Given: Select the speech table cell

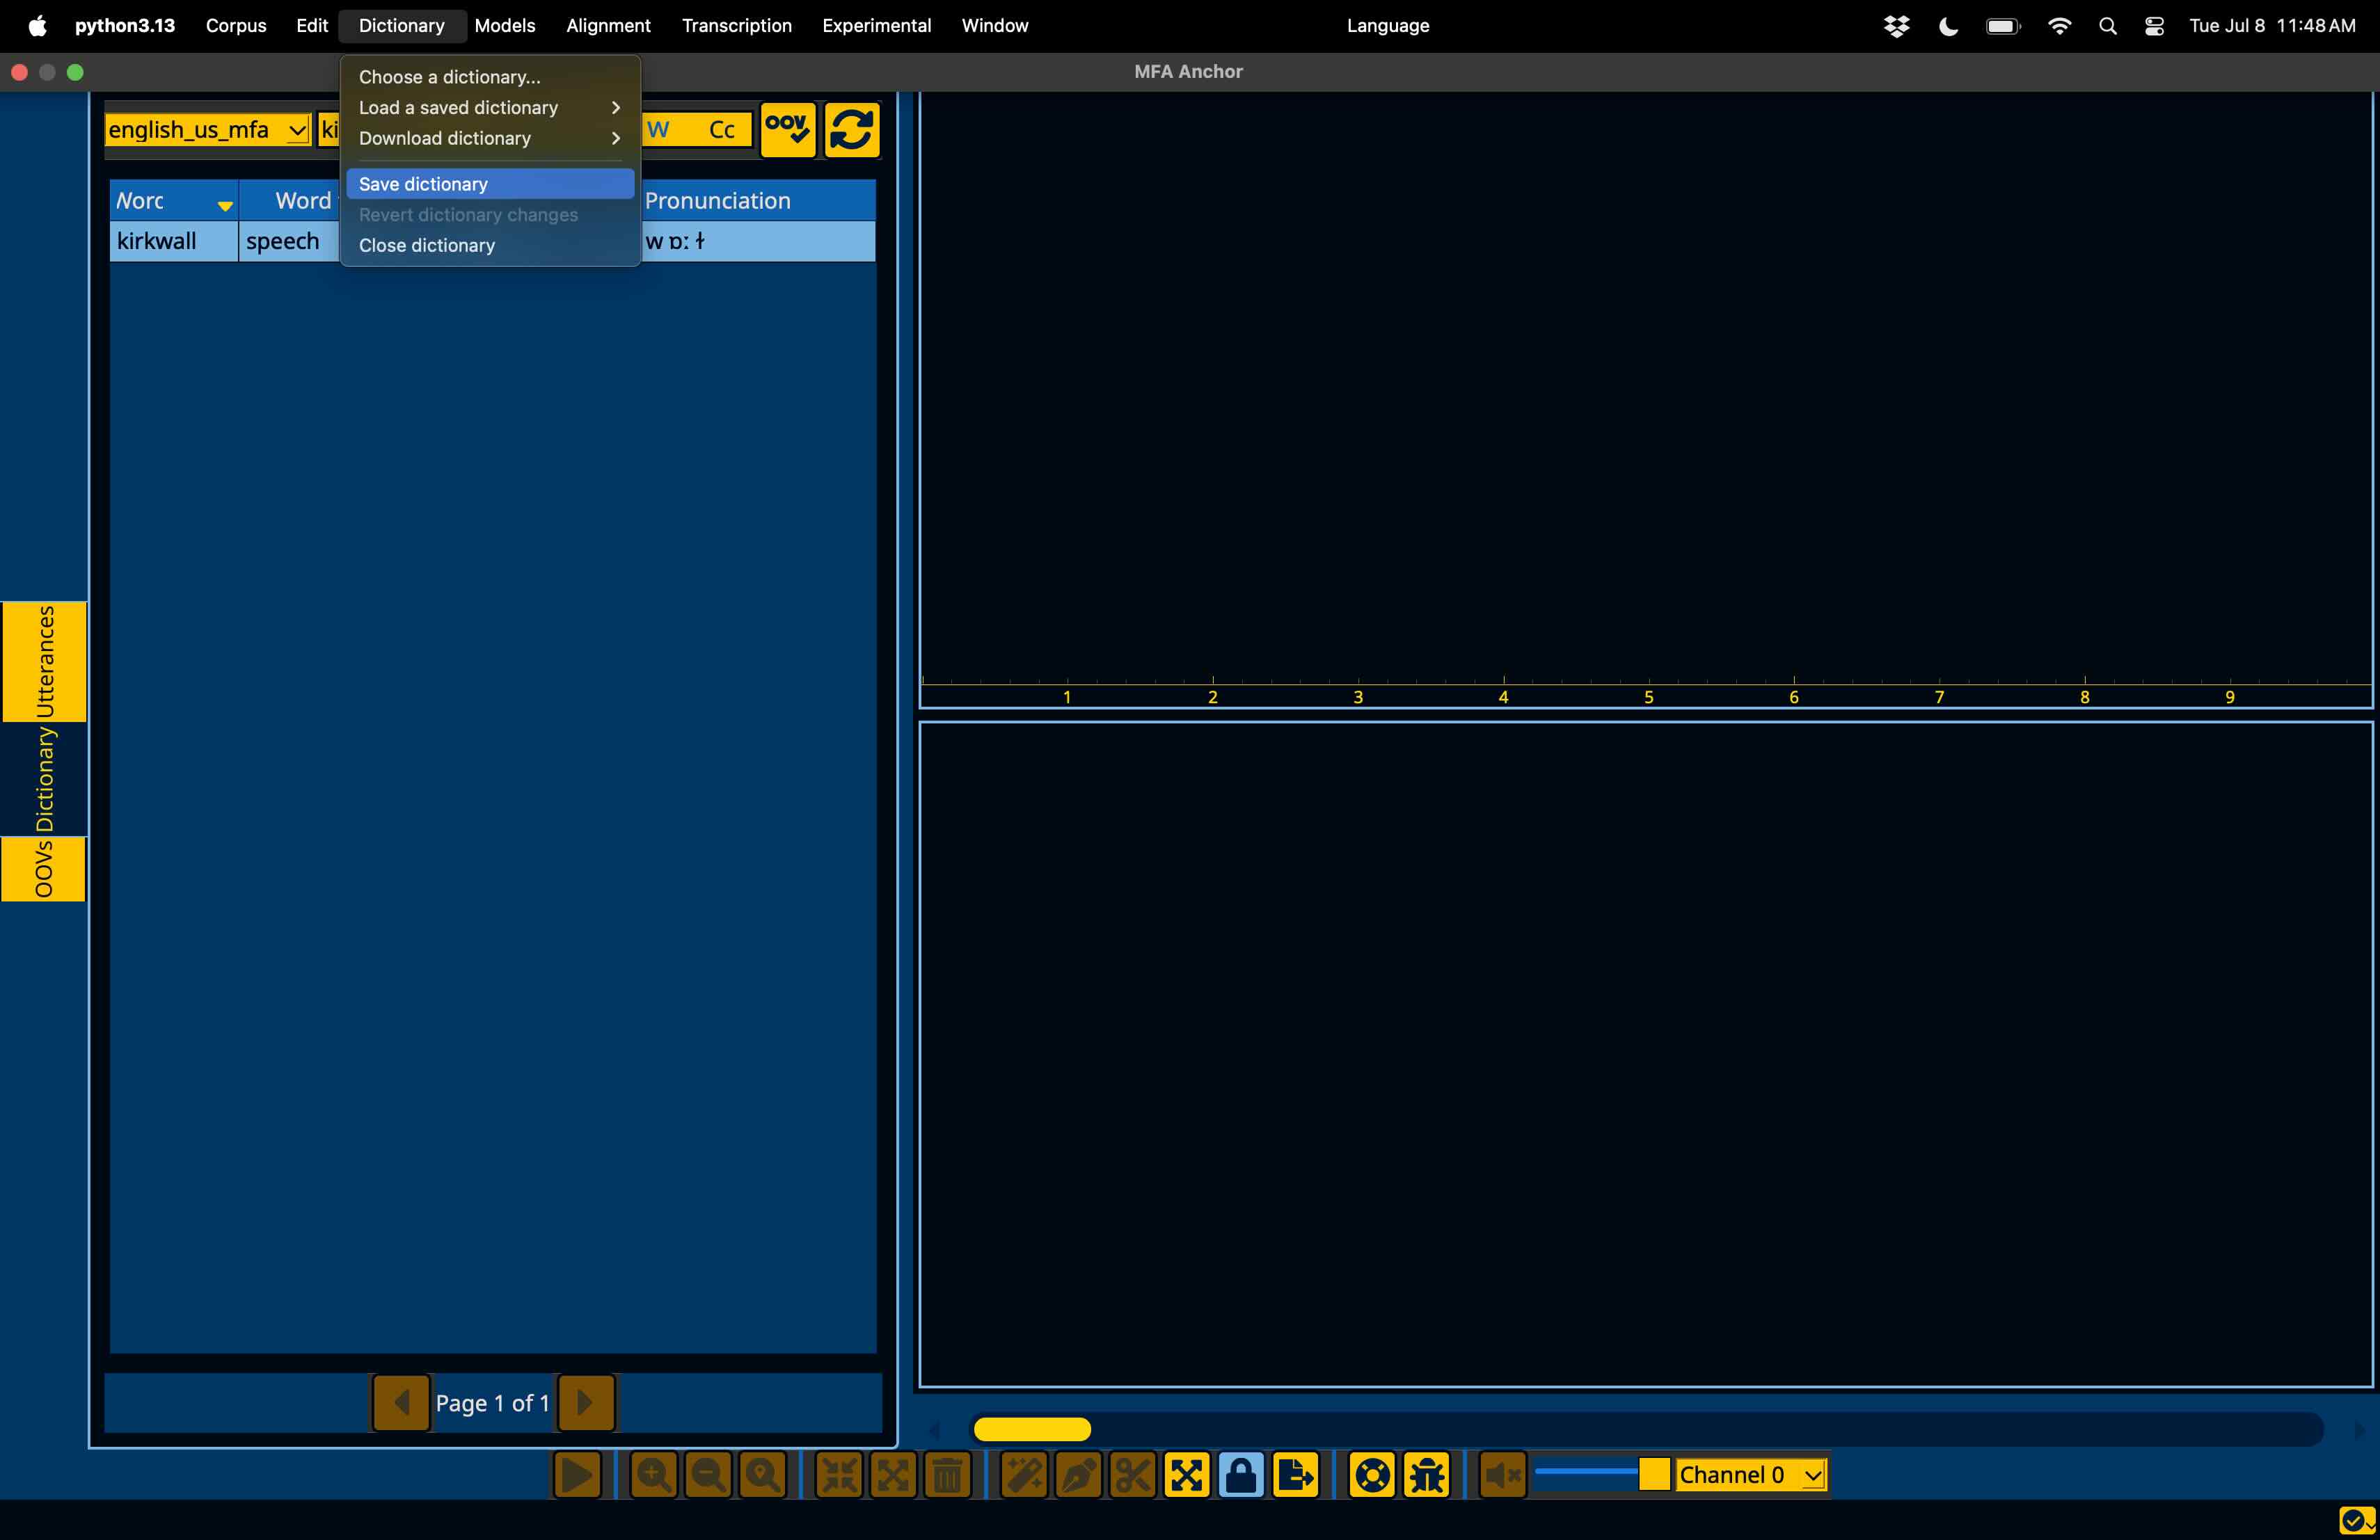Looking at the screenshot, I should pyautogui.click(x=290, y=241).
